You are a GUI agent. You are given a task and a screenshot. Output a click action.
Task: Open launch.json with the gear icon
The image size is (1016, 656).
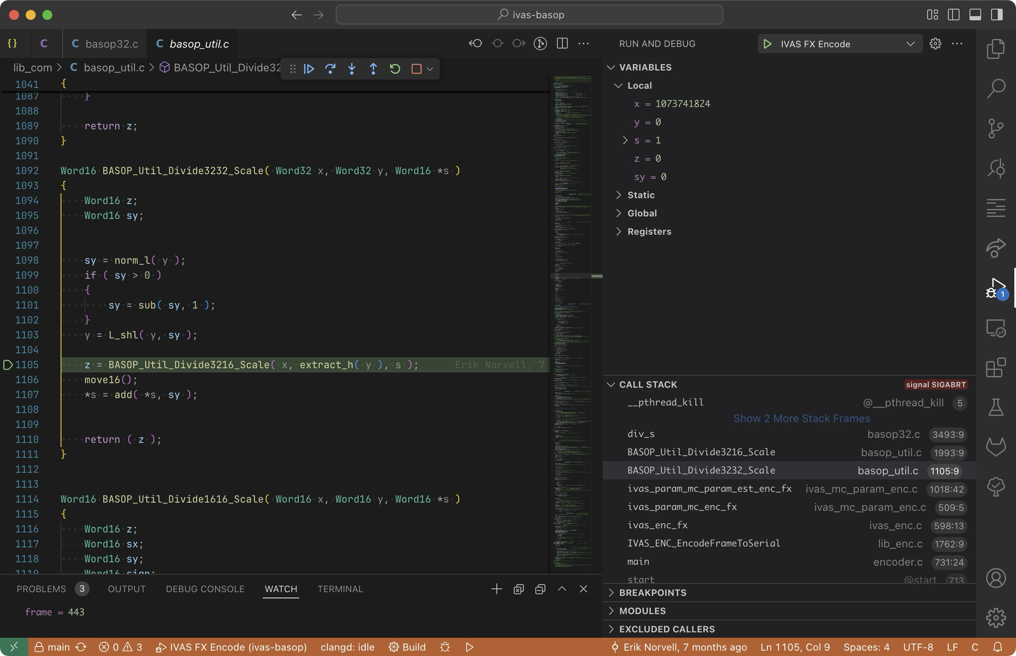935,44
